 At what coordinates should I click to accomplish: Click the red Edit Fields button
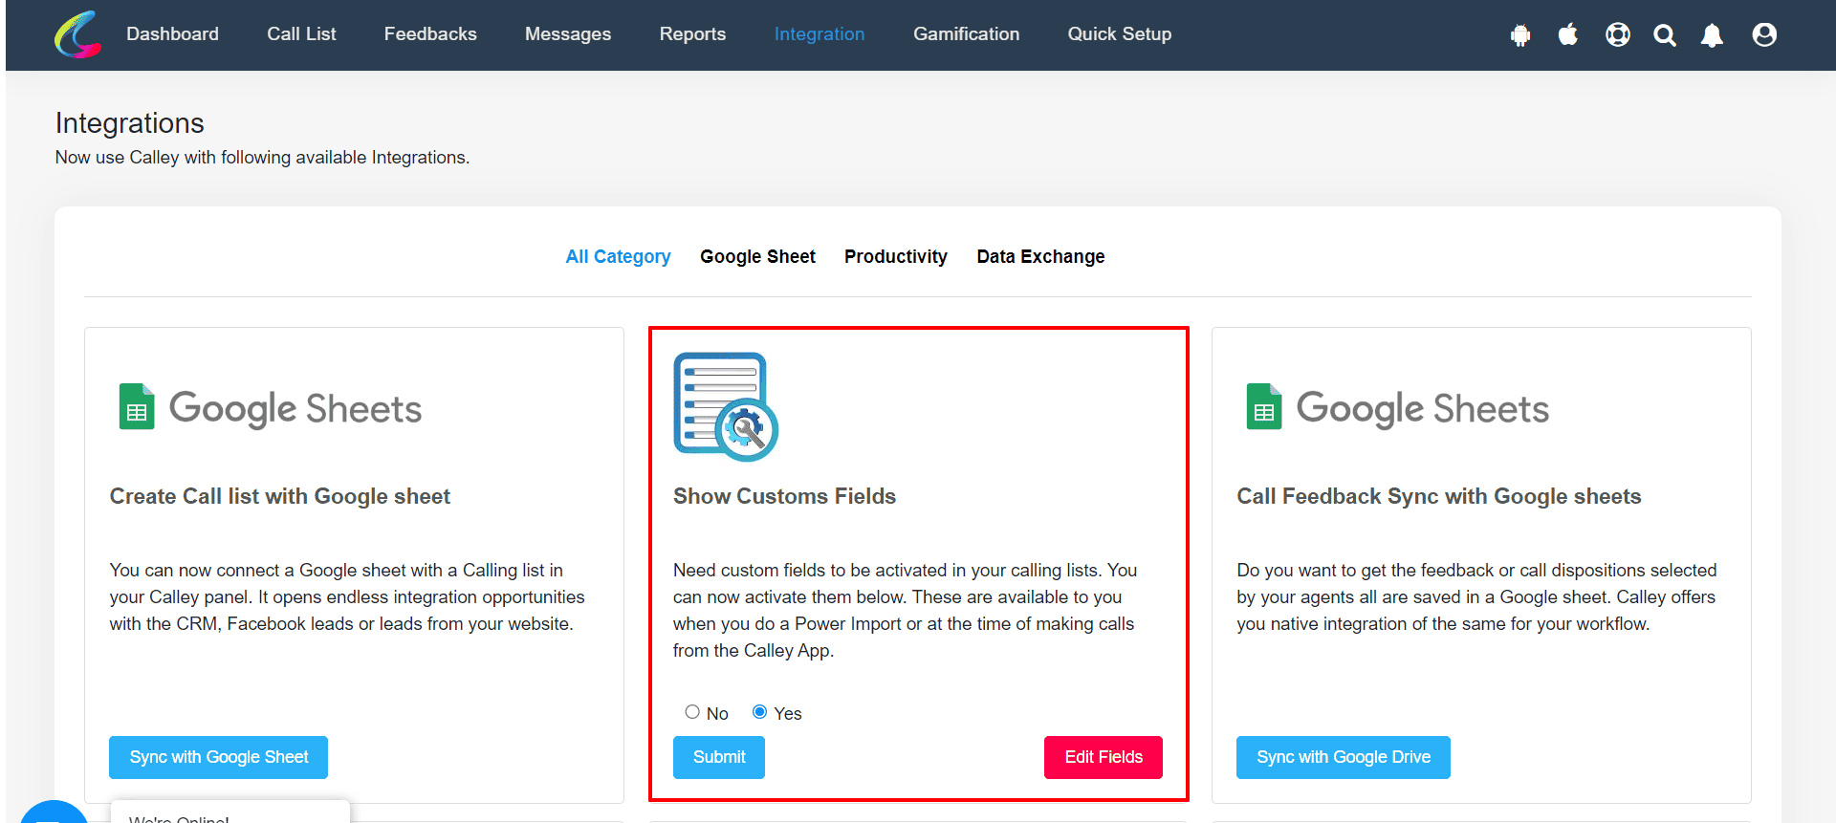(1104, 757)
